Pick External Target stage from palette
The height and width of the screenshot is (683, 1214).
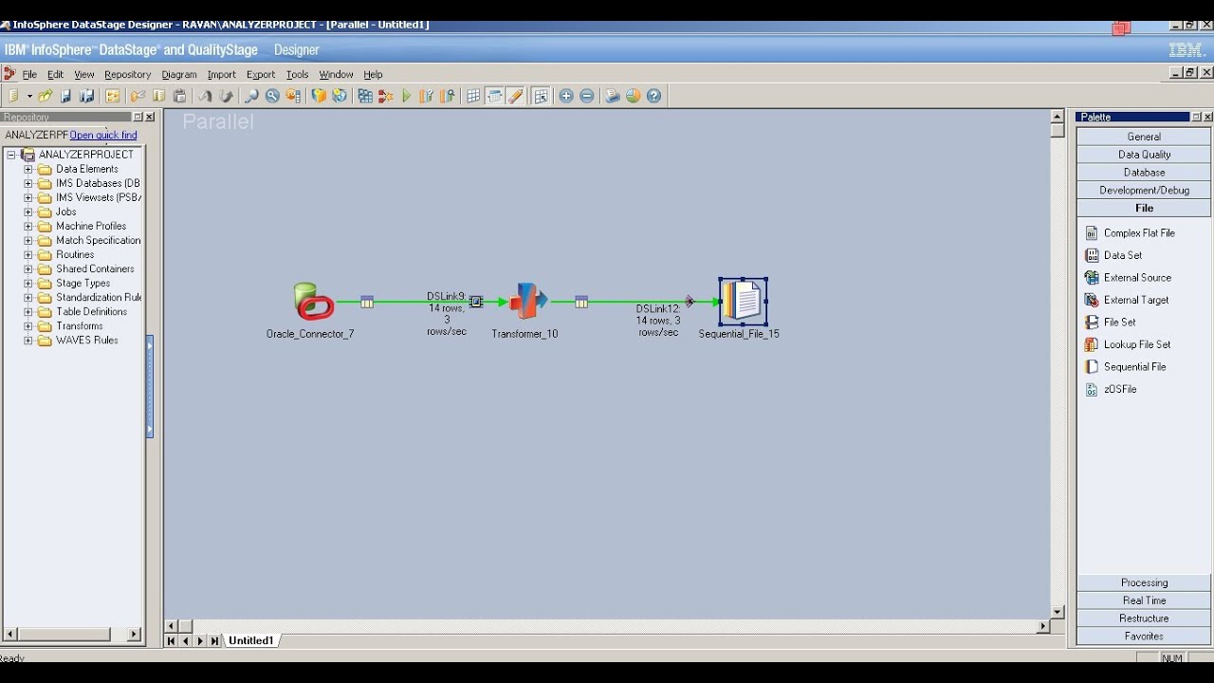point(1136,300)
